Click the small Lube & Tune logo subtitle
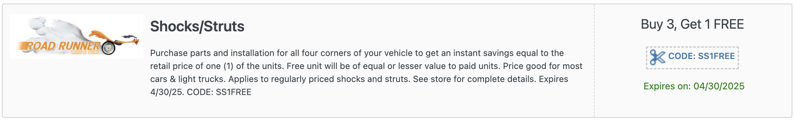Screen dimensions: 795x122 (85, 52)
